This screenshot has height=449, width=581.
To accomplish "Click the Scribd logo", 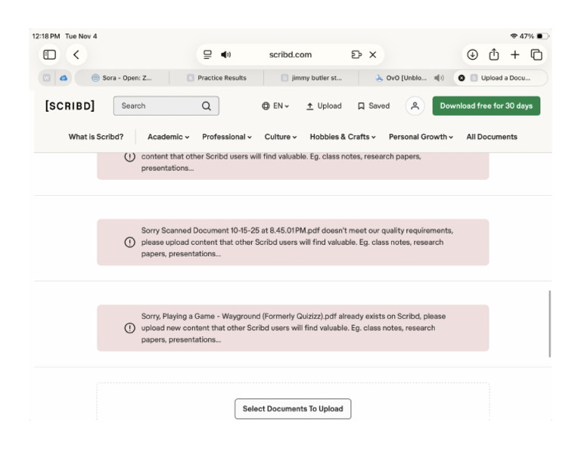I will click(x=70, y=106).
